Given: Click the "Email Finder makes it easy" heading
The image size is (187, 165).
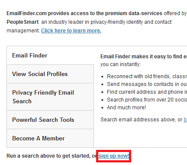Looking at the screenshot, I should [x=144, y=57].
